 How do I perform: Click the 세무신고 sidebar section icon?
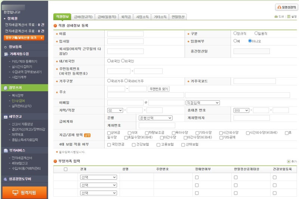6,117
